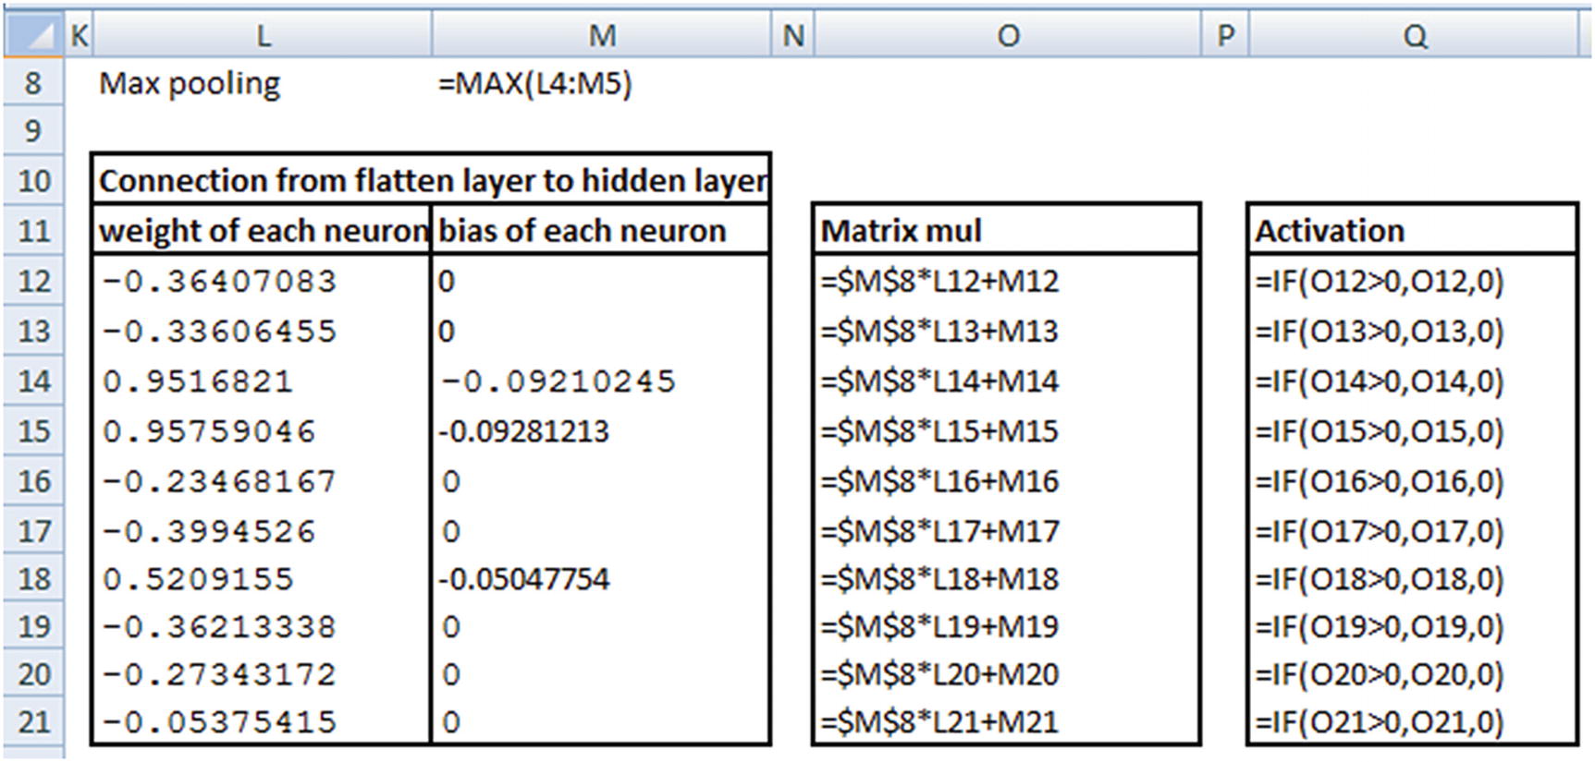Viewport: 1595px width, 762px height.
Task: Select row 15 header
Action: 33,430
